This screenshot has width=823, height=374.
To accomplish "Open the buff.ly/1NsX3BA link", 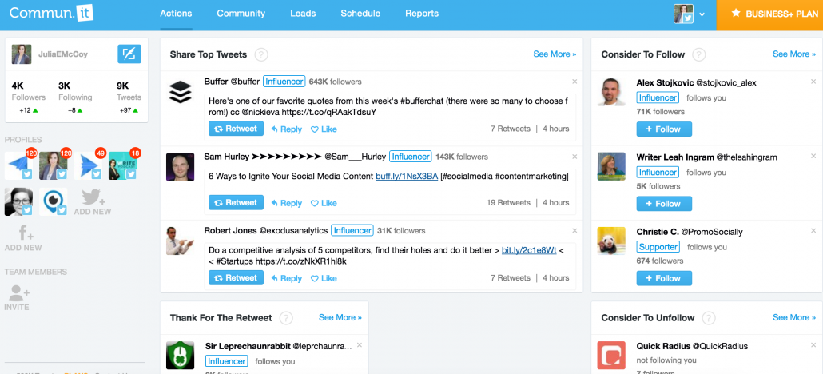I will 407,177.
